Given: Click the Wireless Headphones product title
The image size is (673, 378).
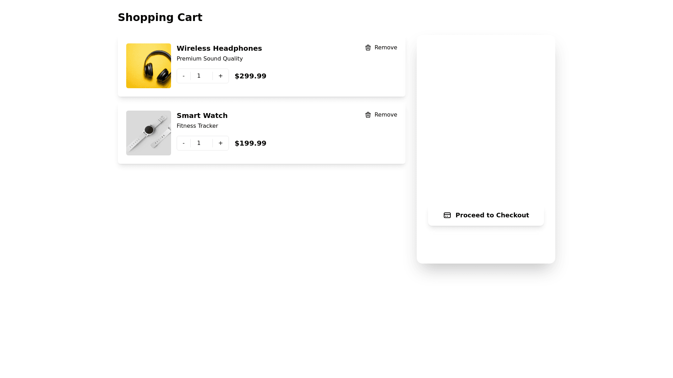Looking at the screenshot, I should (219, 48).
